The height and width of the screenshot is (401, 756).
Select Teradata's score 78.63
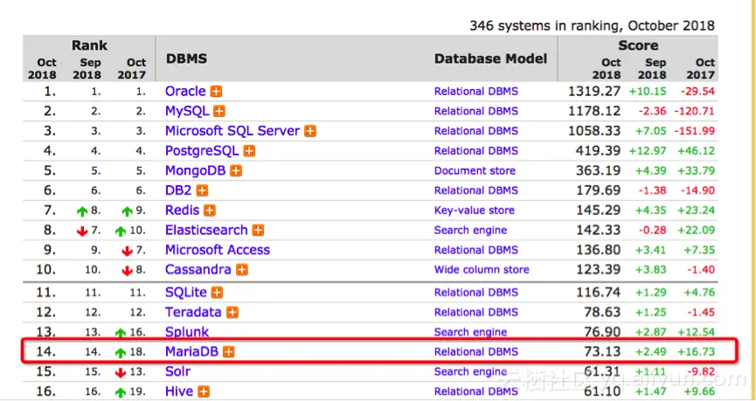click(601, 312)
